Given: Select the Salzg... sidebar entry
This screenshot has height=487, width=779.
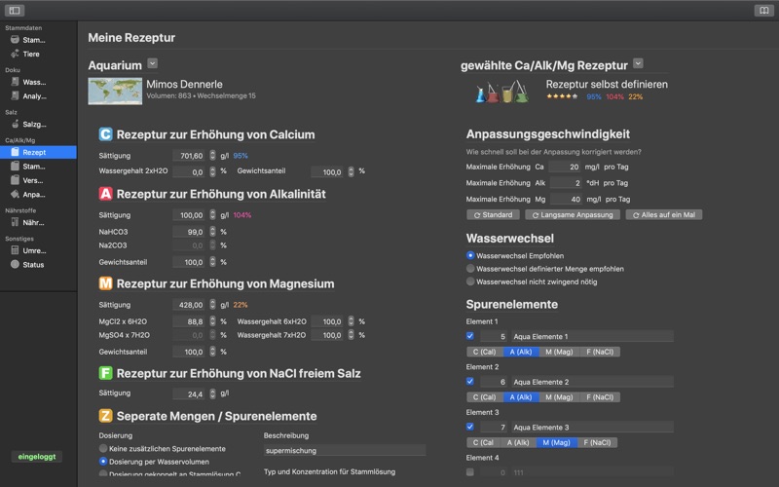Looking at the screenshot, I should pos(34,125).
